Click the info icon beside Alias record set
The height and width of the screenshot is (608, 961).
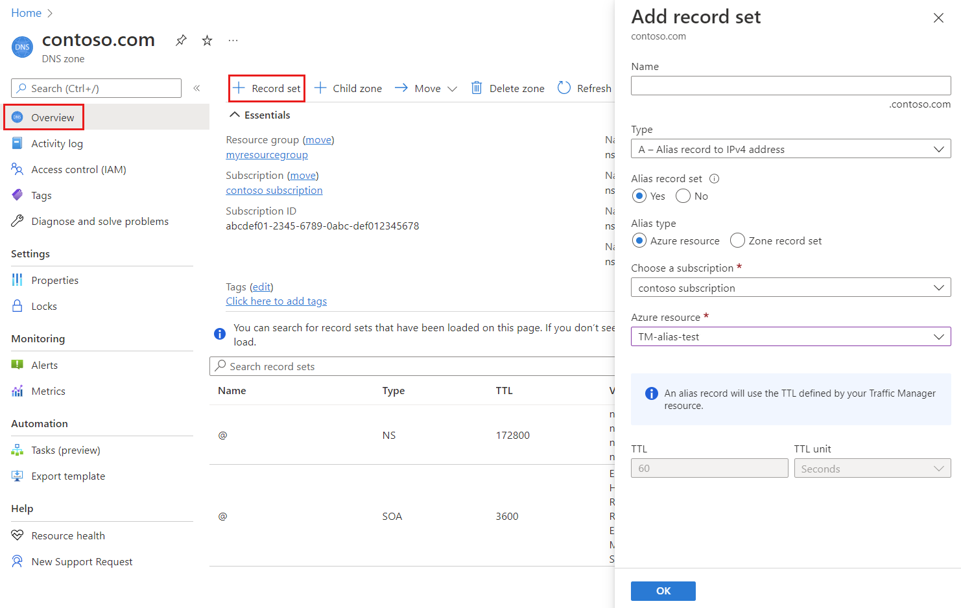pyautogui.click(x=715, y=178)
